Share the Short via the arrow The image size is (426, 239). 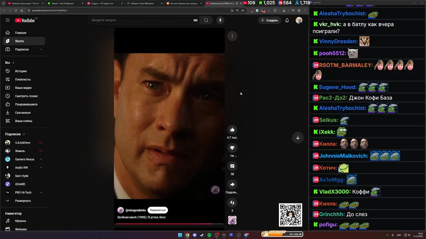(x=232, y=185)
